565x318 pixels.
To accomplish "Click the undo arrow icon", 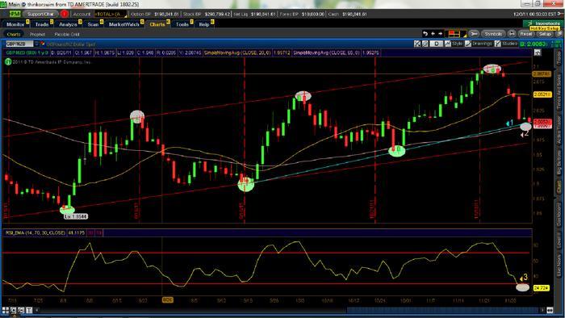I will tap(425, 33).
